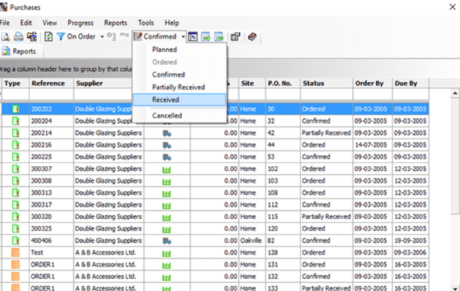Image resolution: width=460 pixels, height=291 pixels.
Task: Choose Planned from the status dropdown
Action: coord(179,50)
